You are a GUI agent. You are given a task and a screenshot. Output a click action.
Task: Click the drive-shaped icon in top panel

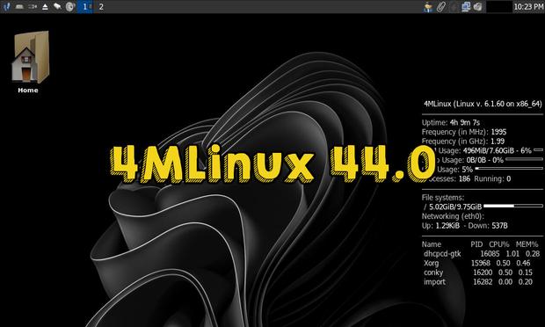[x=19, y=7]
